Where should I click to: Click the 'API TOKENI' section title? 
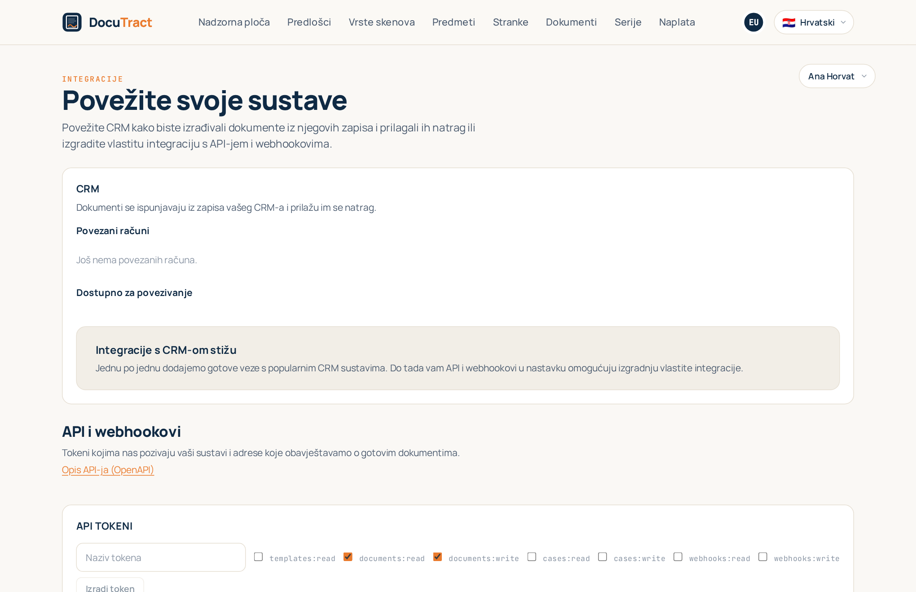105,526
